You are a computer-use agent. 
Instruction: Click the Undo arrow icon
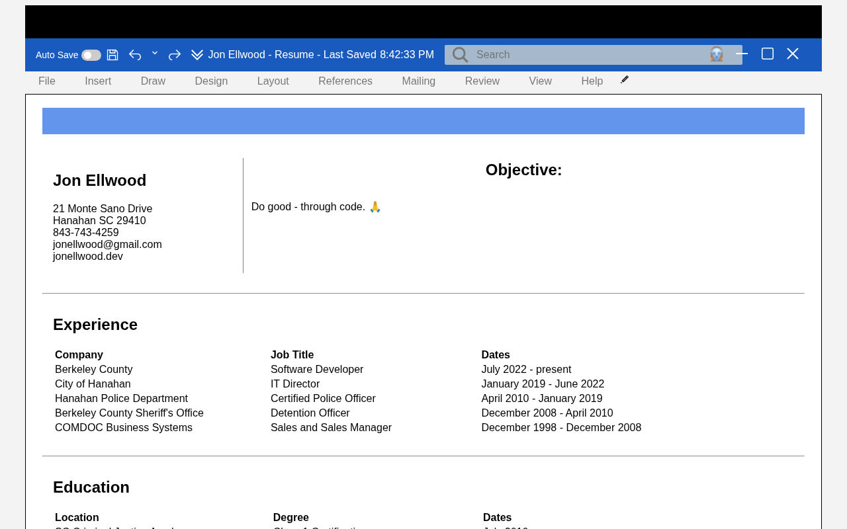[135, 55]
